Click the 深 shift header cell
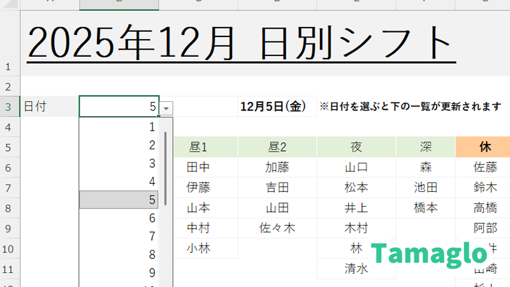This screenshot has height=287, width=510. click(425, 147)
